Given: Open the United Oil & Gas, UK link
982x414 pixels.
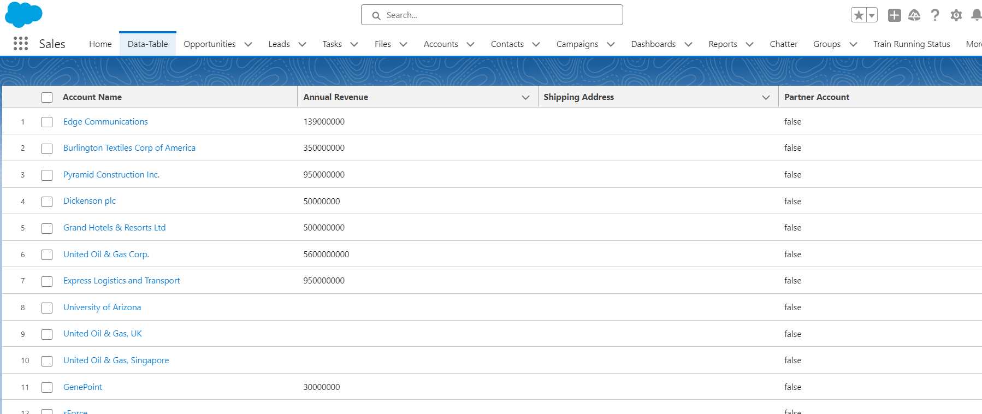Looking at the screenshot, I should pos(103,334).
